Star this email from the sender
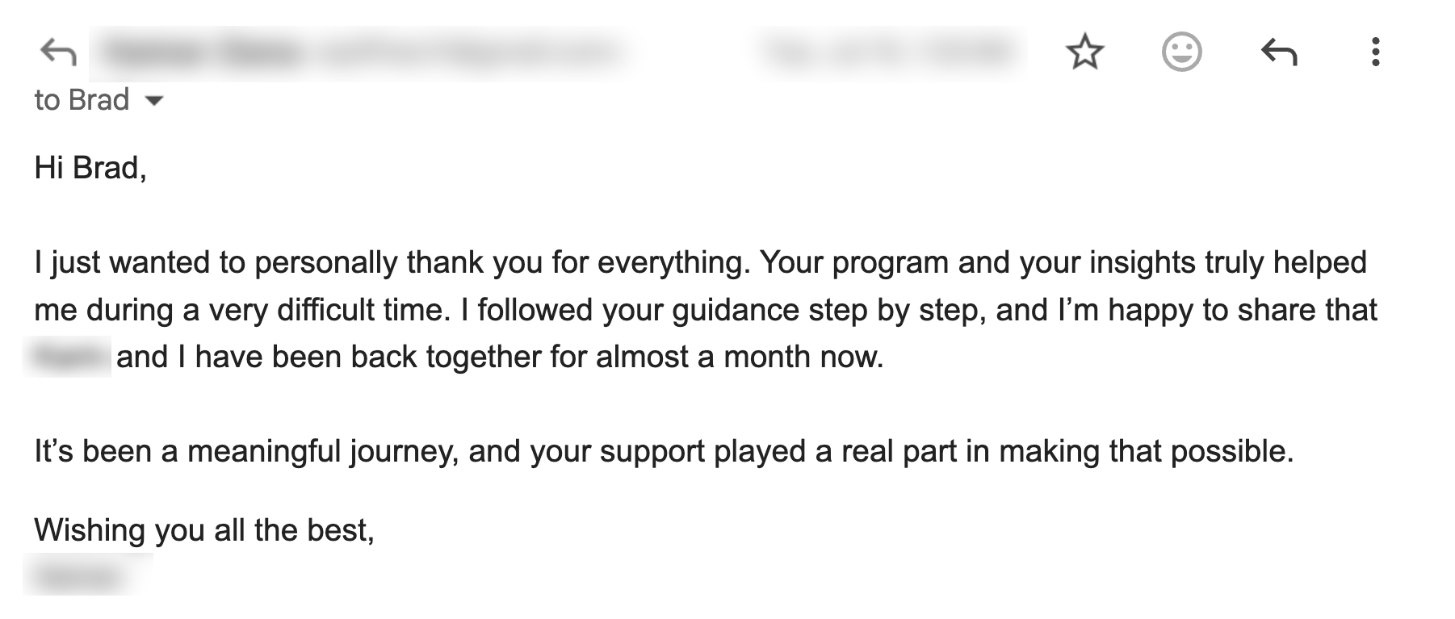The image size is (1455, 619). coord(1084,52)
